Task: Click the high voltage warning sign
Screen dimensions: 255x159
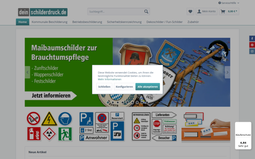Action: 49,119
